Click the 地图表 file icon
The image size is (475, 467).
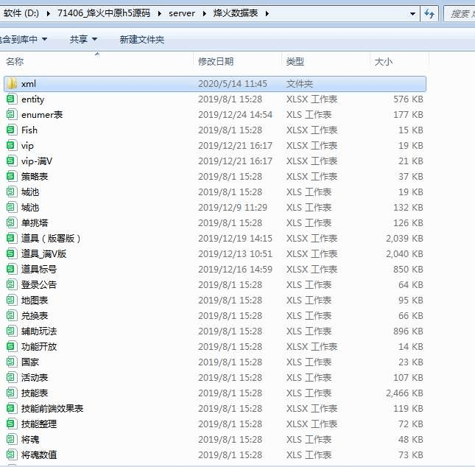(x=11, y=301)
